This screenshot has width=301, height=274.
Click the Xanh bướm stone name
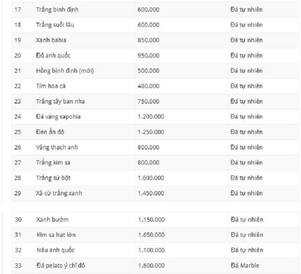[52, 219]
